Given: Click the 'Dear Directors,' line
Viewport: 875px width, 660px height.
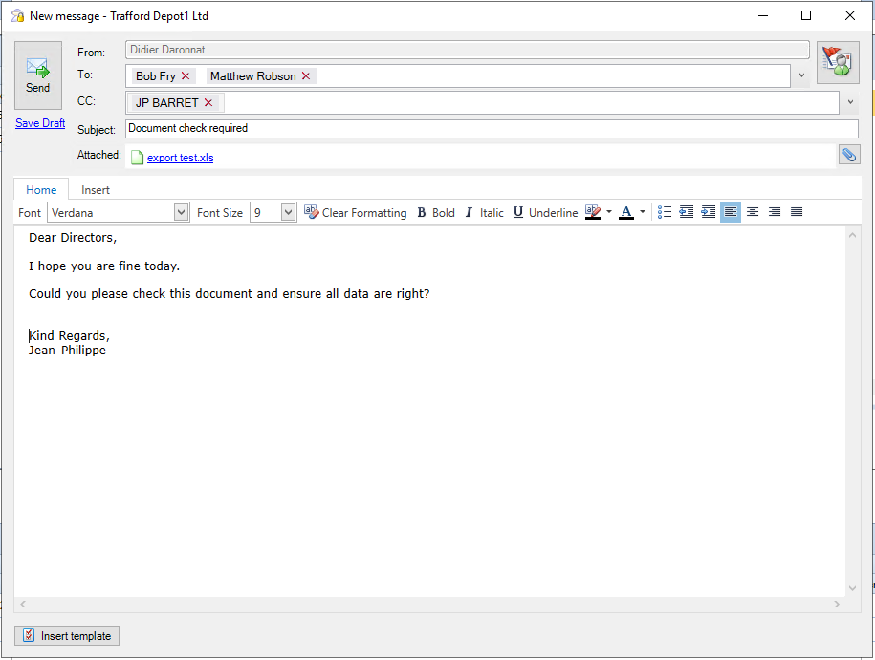Looking at the screenshot, I should (x=73, y=238).
